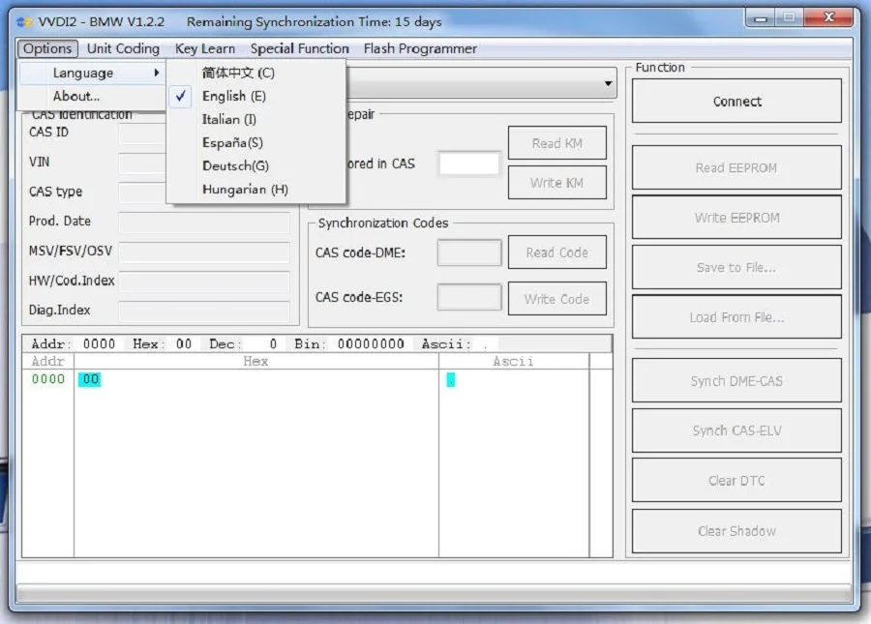
Task: Click the Write EEPROM button
Action: (x=736, y=218)
